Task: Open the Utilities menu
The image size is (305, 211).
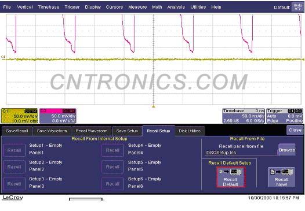Action: 198,7
